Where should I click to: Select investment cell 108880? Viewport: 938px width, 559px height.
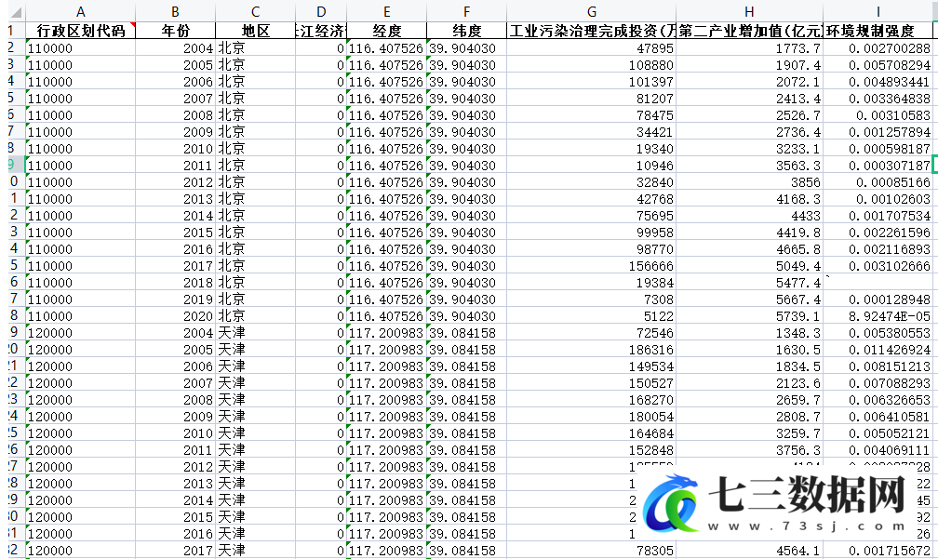(x=592, y=65)
